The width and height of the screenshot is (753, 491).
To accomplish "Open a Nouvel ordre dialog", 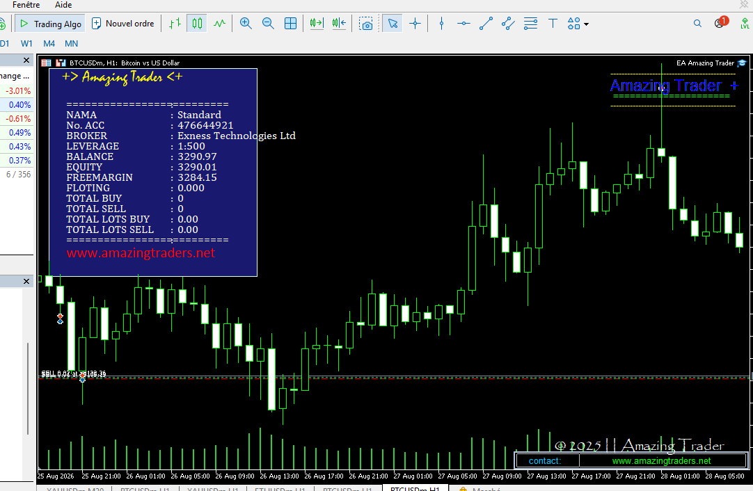I will (123, 24).
